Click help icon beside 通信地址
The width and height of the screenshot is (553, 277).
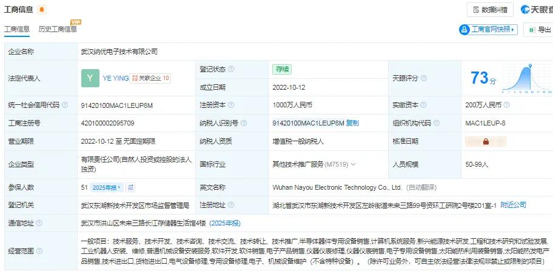click(39, 223)
